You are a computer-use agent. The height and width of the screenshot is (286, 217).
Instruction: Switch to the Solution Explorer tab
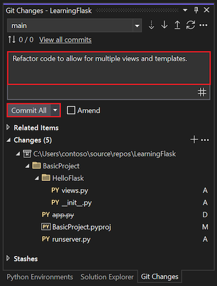(107, 277)
